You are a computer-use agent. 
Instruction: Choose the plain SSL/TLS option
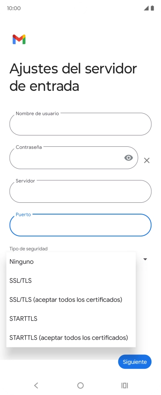click(71, 281)
